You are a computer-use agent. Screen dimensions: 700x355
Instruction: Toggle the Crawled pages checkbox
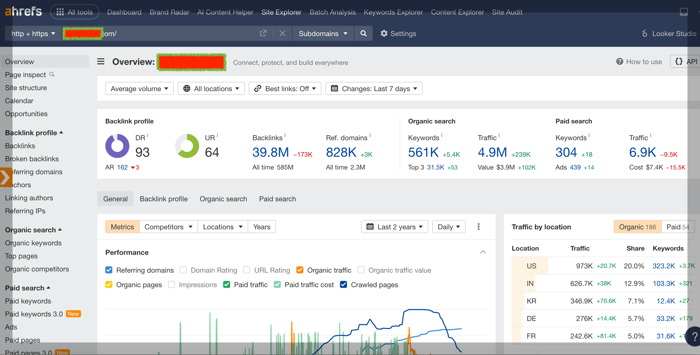pyautogui.click(x=343, y=284)
